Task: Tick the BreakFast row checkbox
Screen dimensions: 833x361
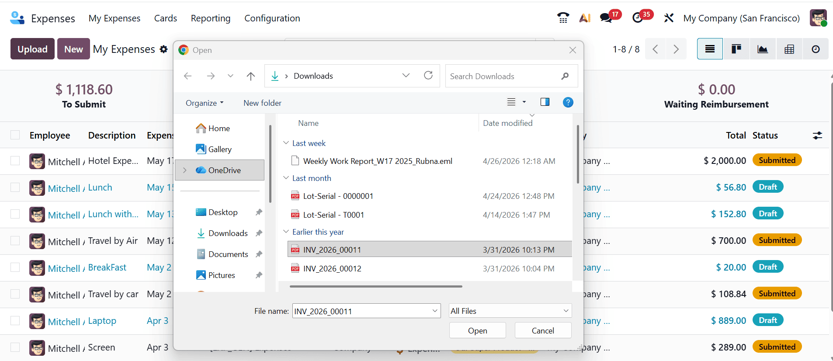Action: click(15, 267)
